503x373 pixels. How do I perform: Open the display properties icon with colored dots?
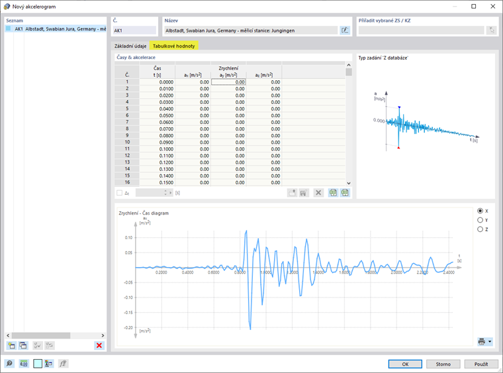(x=49, y=364)
